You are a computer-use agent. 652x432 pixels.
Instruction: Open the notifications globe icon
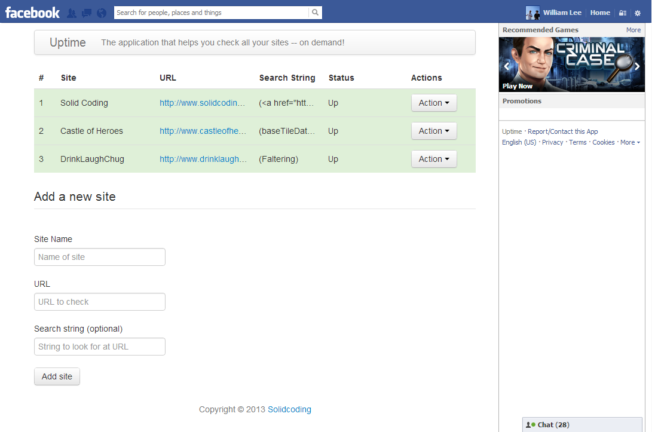(102, 13)
